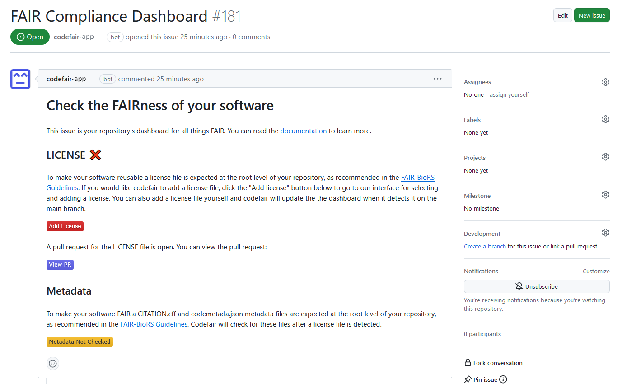Click Create a branch link
This screenshot has width=622, height=384.
pos(485,247)
